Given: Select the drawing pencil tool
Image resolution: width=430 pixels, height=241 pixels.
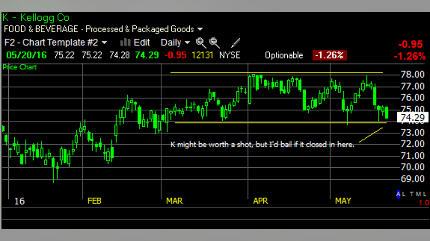Looking at the screenshot, I should pyautogui.click(x=235, y=43).
